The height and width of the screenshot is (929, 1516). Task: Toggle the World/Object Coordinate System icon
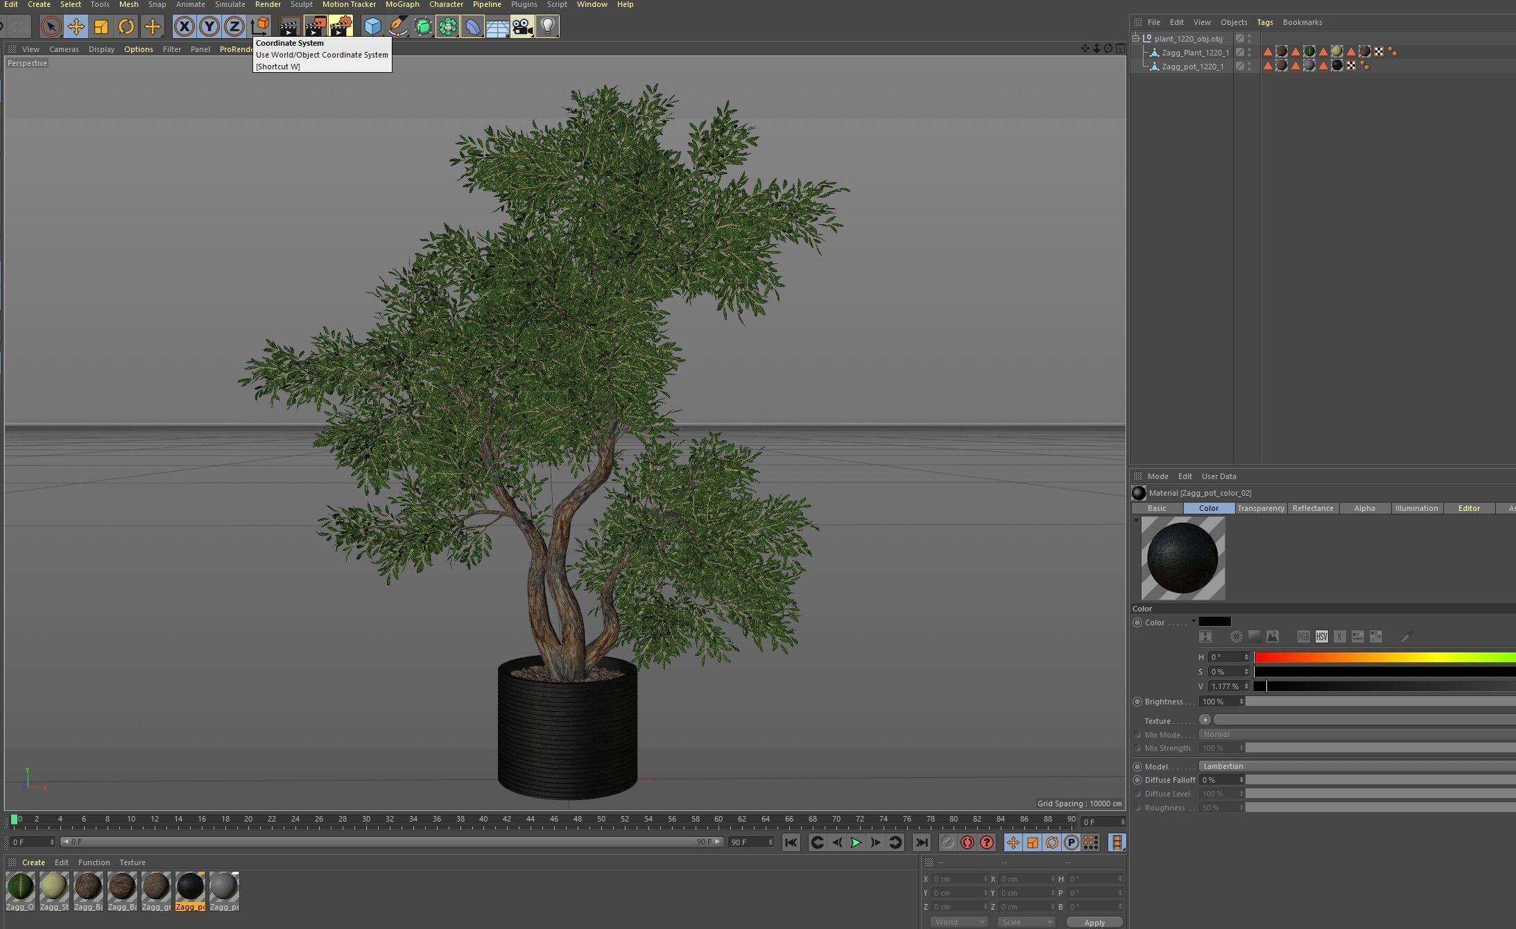pos(260,26)
